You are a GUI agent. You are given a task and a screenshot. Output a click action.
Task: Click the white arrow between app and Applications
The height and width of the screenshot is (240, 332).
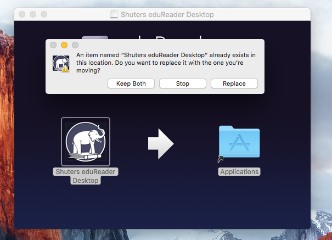pos(161,144)
